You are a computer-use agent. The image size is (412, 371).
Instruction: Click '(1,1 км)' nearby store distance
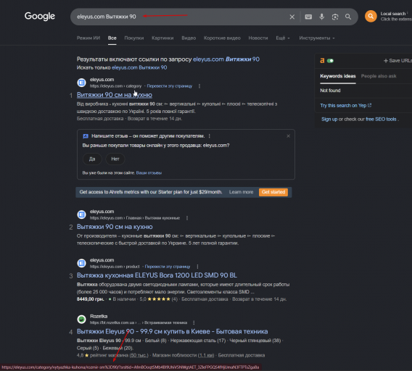(206, 355)
